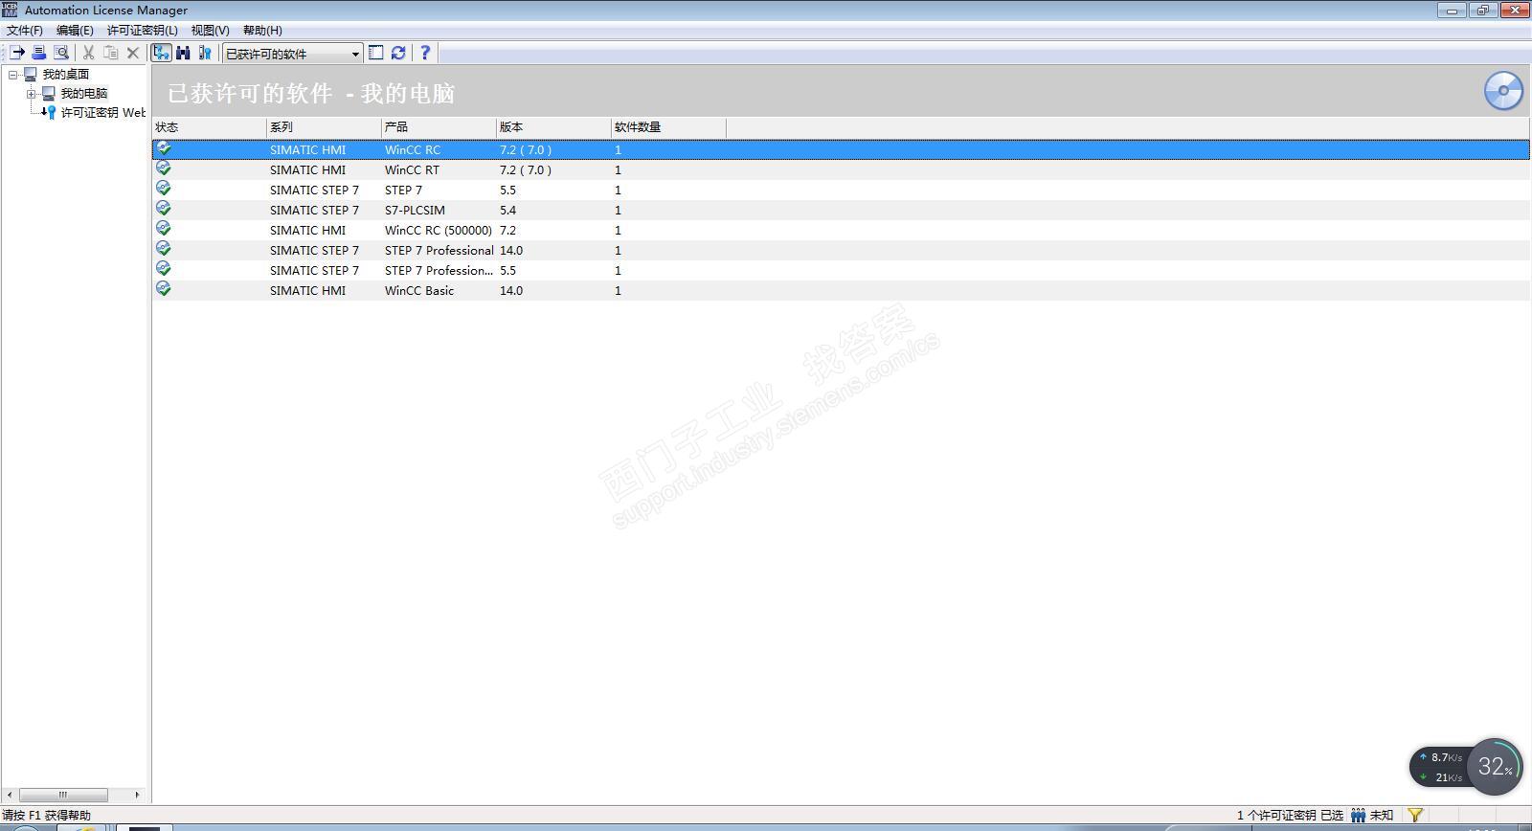This screenshot has height=831, width=1532.
Task: Click the status icon of STEP 7 5.5 row
Action: 164,189
